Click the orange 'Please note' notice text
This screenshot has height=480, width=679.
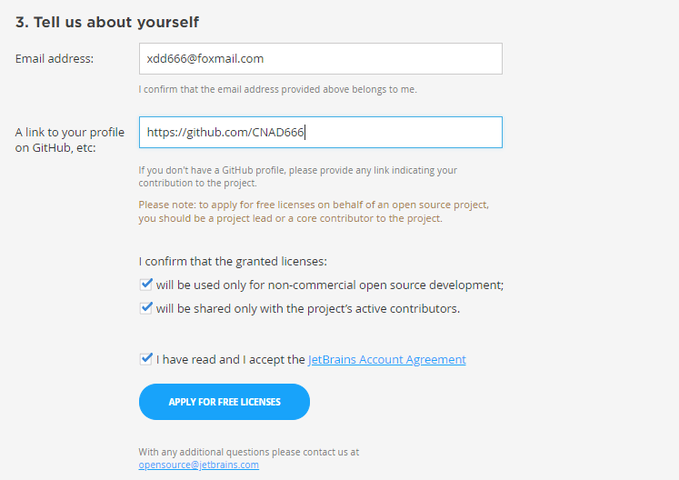tap(314, 212)
